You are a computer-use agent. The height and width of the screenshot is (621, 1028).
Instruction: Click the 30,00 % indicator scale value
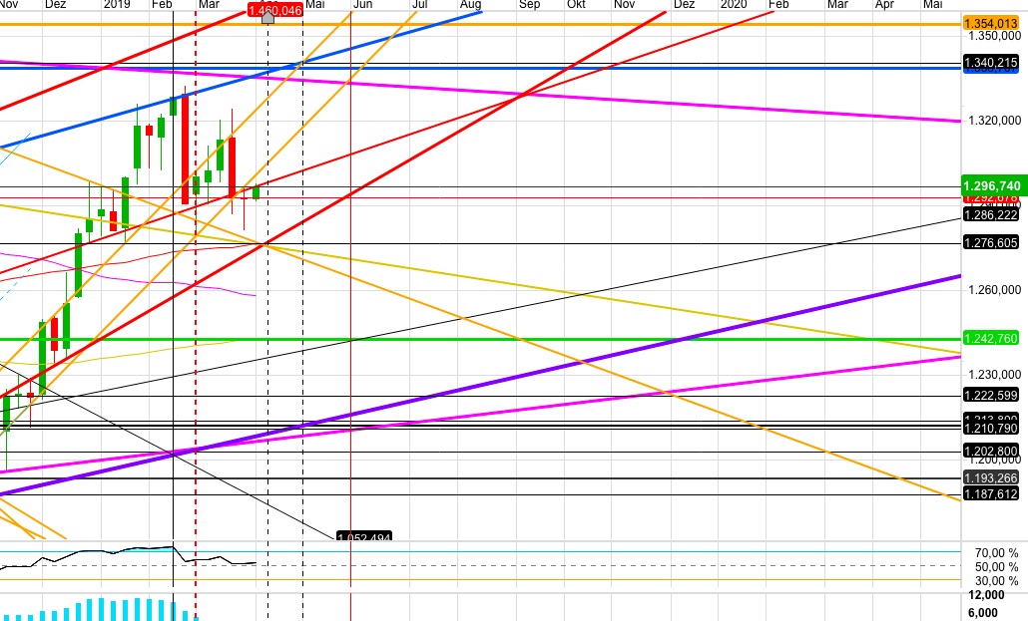click(996, 582)
